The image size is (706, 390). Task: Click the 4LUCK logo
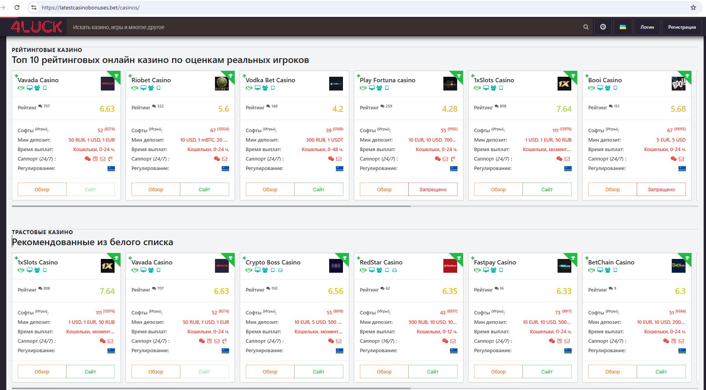pyautogui.click(x=36, y=27)
